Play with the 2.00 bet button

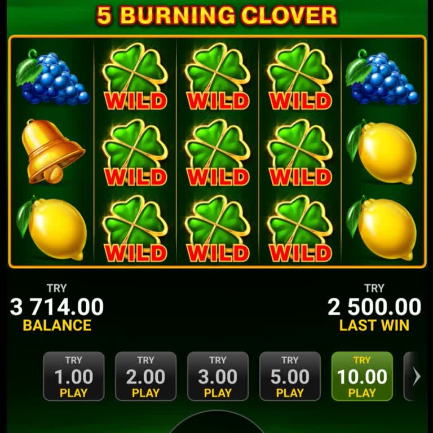[x=146, y=376]
